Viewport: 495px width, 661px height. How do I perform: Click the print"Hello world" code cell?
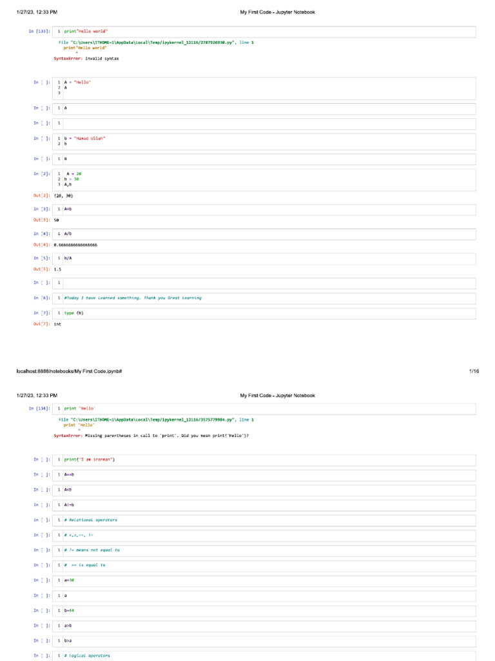coord(264,32)
